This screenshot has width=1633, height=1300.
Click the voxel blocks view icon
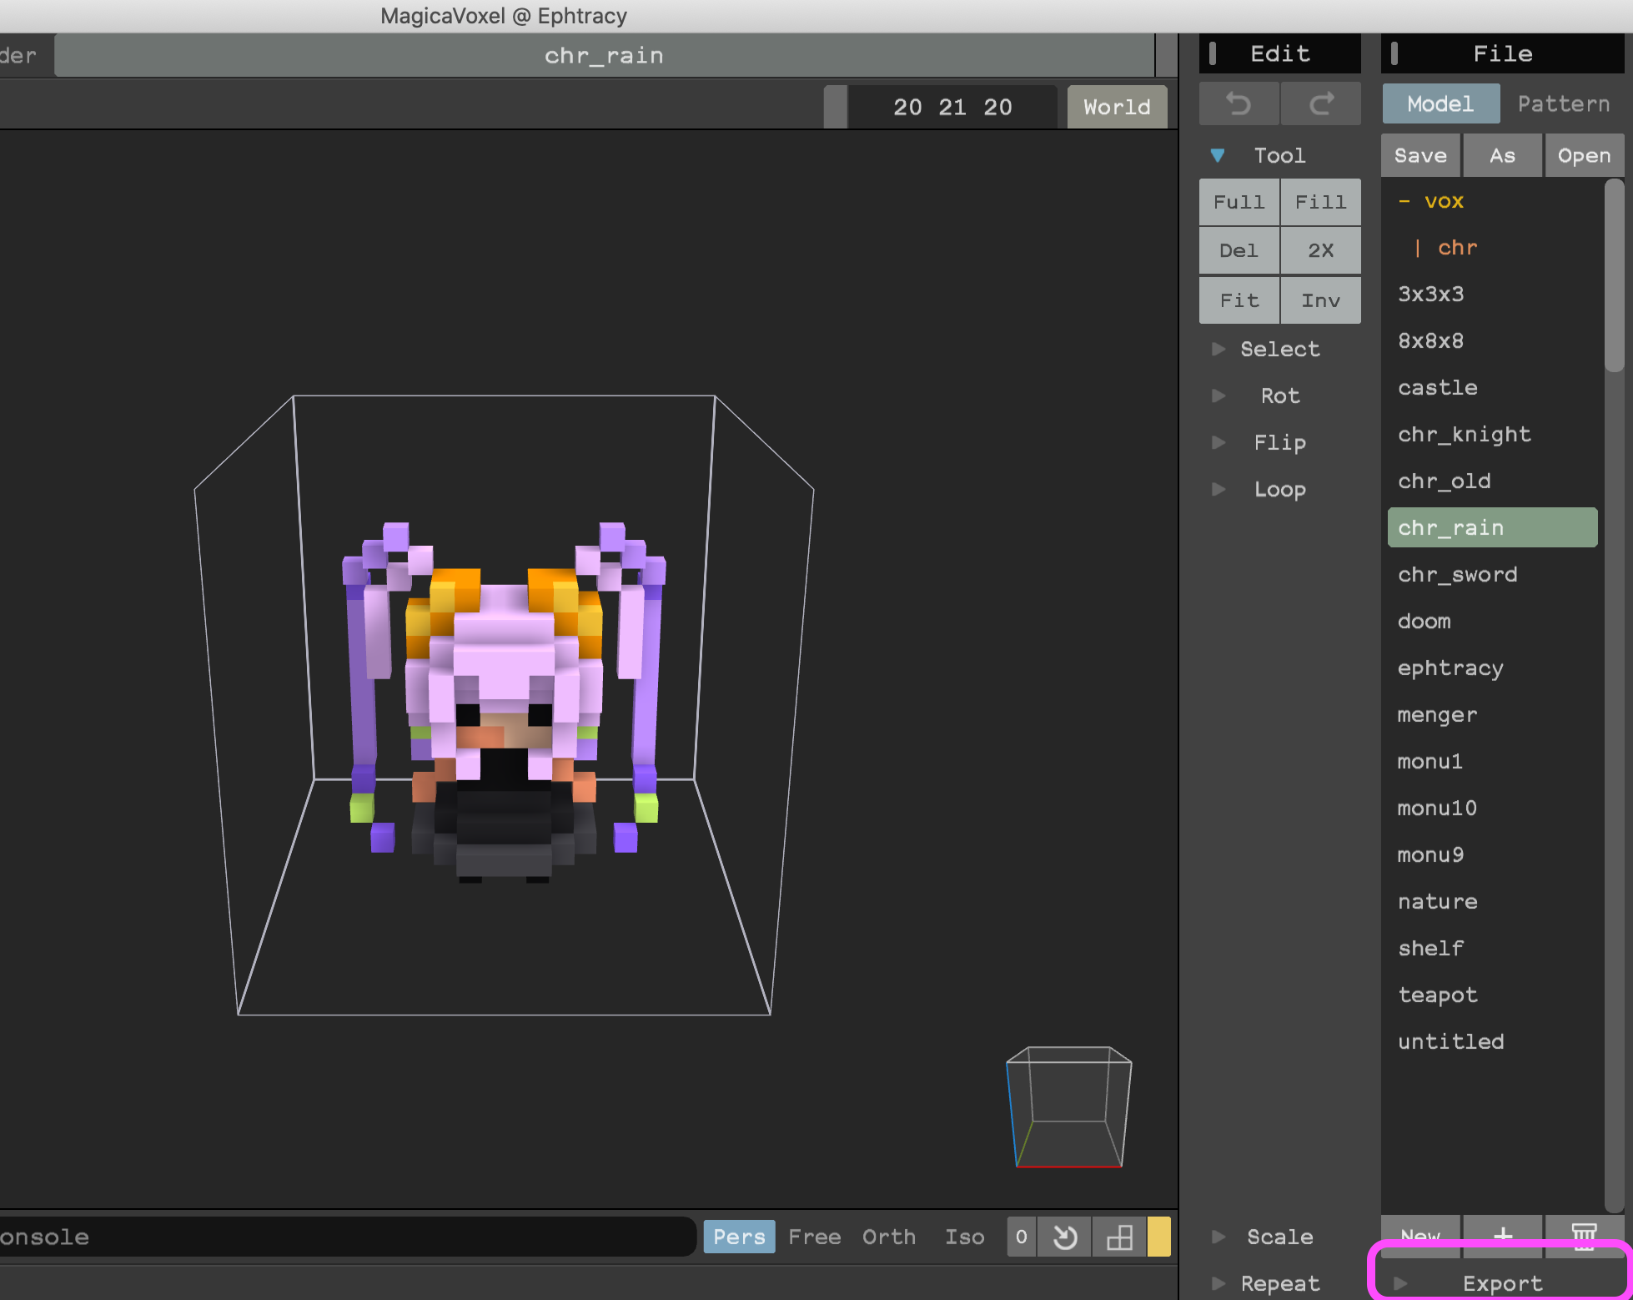tap(1119, 1237)
